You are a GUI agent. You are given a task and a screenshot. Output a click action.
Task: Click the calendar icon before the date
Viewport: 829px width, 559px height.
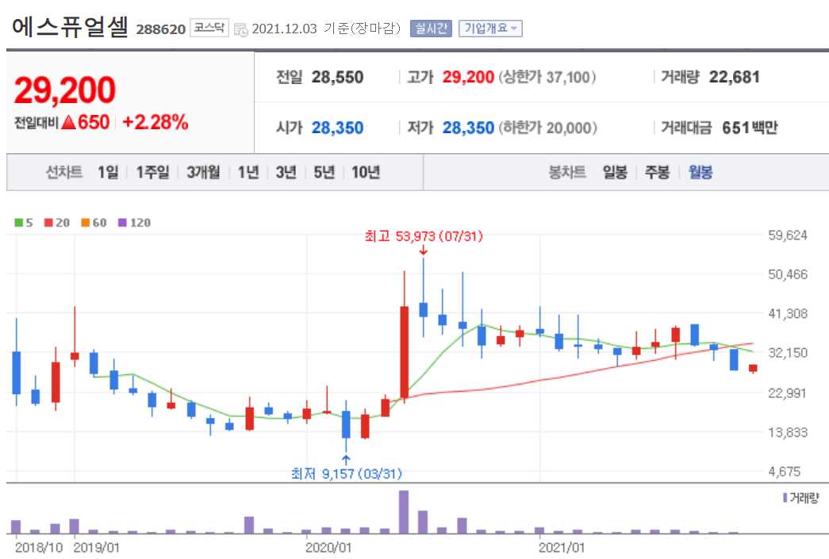[x=240, y=30]
